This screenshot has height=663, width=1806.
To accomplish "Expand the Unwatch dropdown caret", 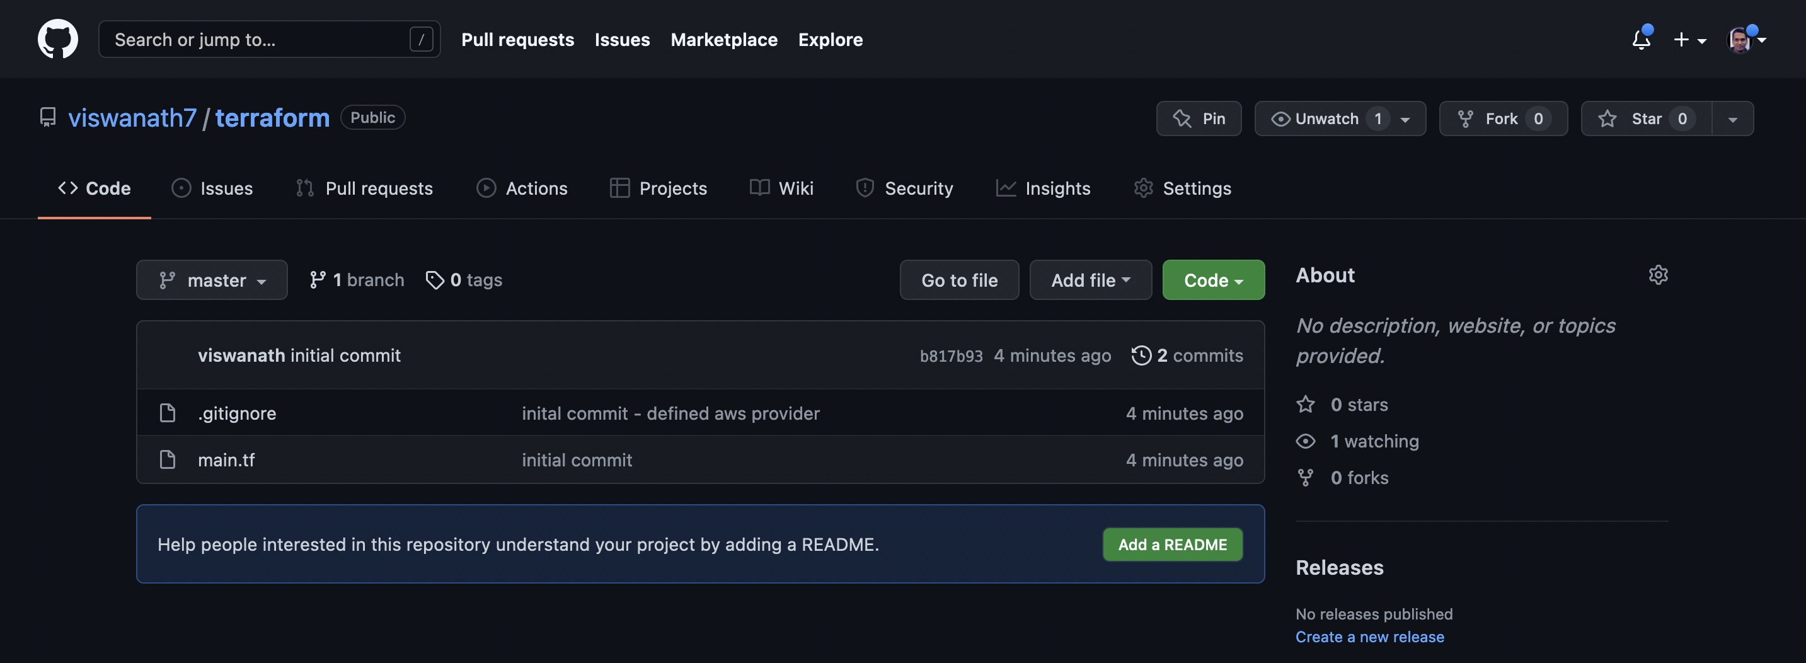I will coord(1405,119).
